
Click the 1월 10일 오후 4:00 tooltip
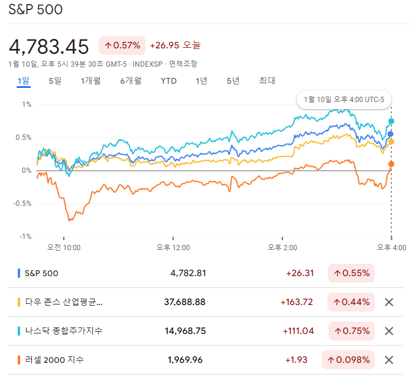pos(344,100)
